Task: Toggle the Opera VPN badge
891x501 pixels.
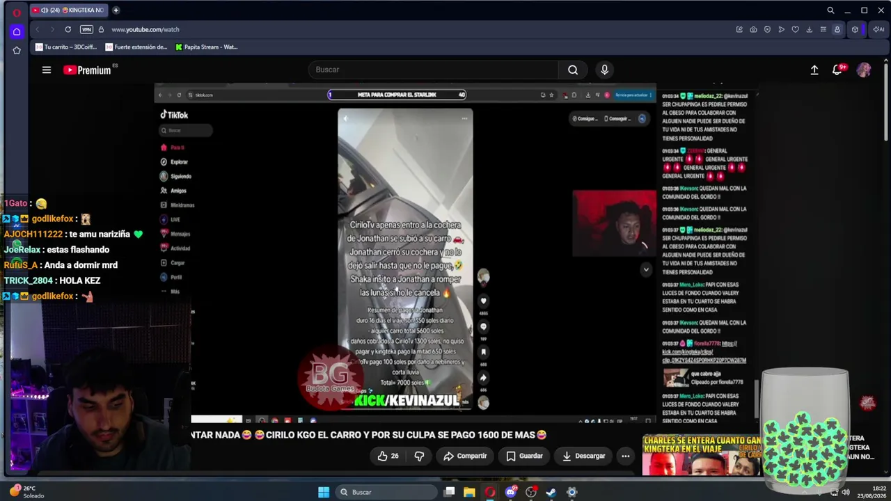Action: pyautogui.click(x=86, y=29)
